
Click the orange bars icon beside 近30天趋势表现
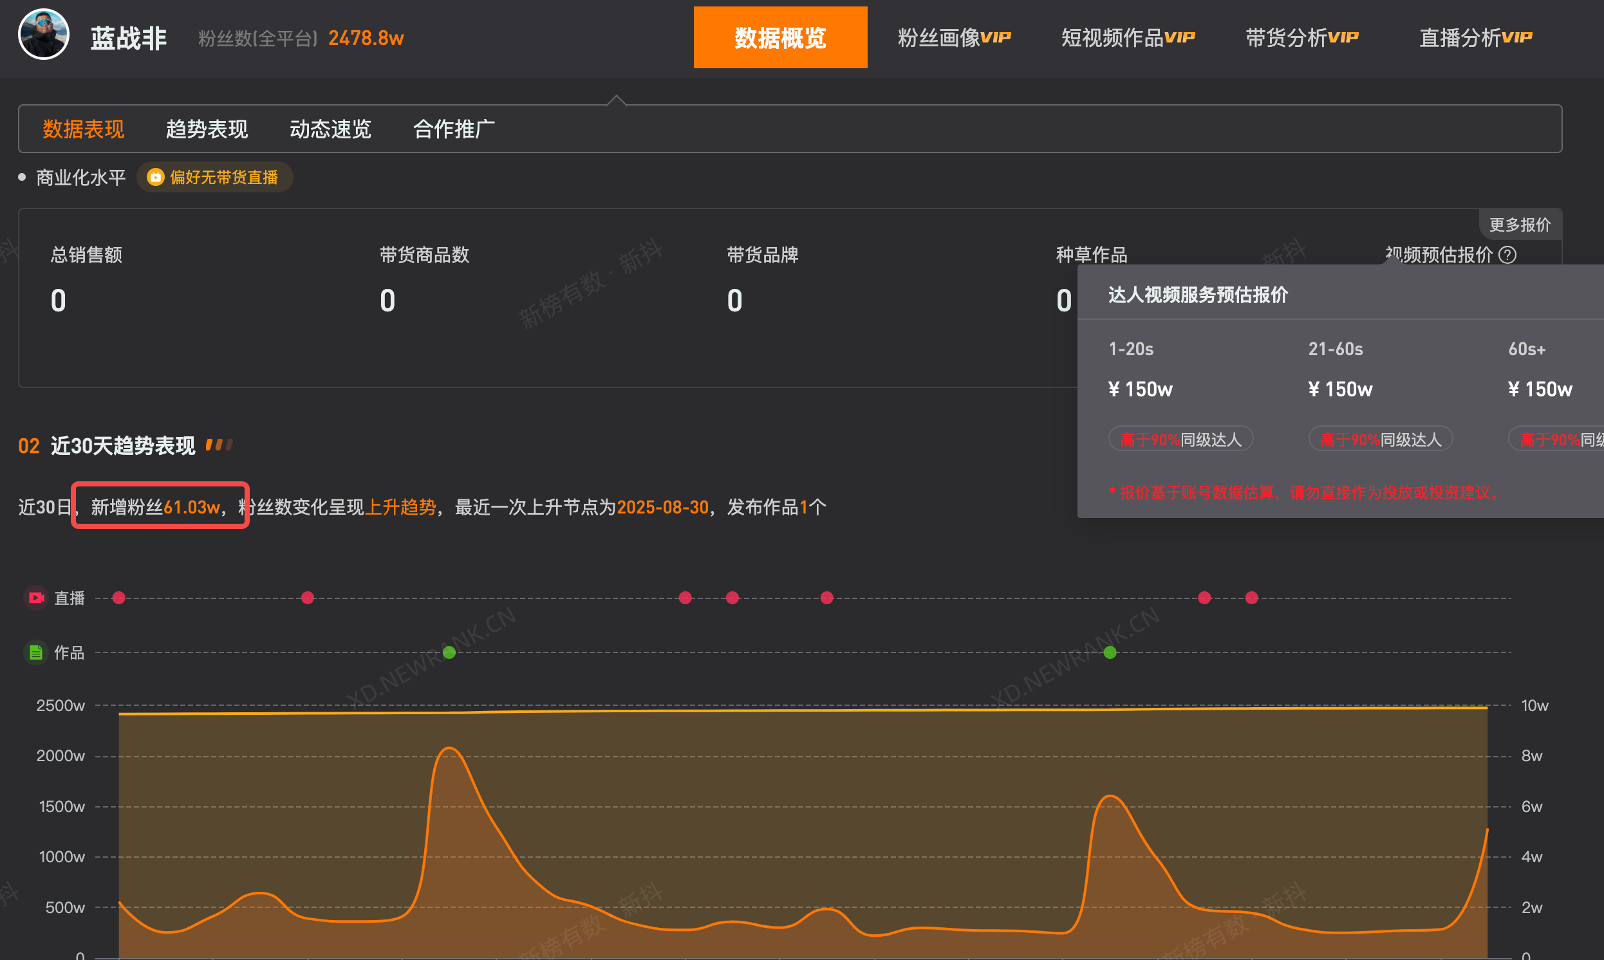[x=218, y=445]
